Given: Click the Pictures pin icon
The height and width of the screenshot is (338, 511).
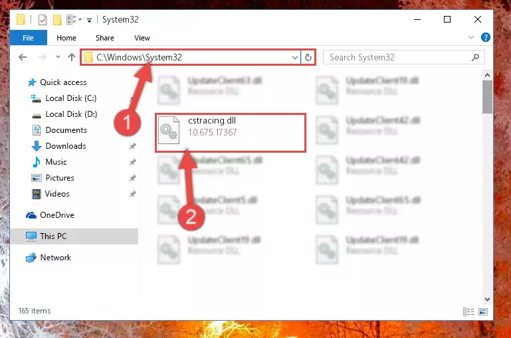Looking at the screenshot, I should [132, 178].
